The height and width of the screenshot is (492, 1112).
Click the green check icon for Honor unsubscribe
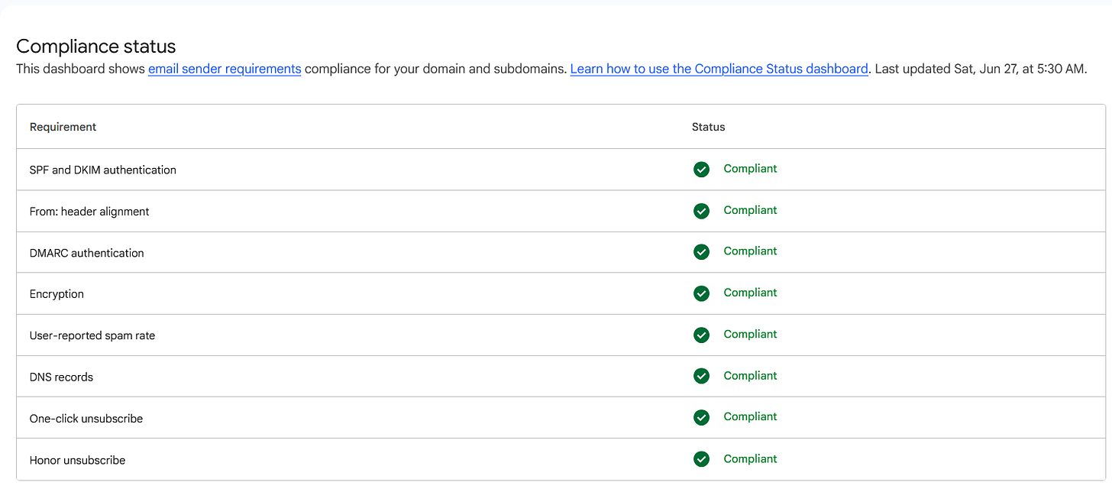(701, 459)
